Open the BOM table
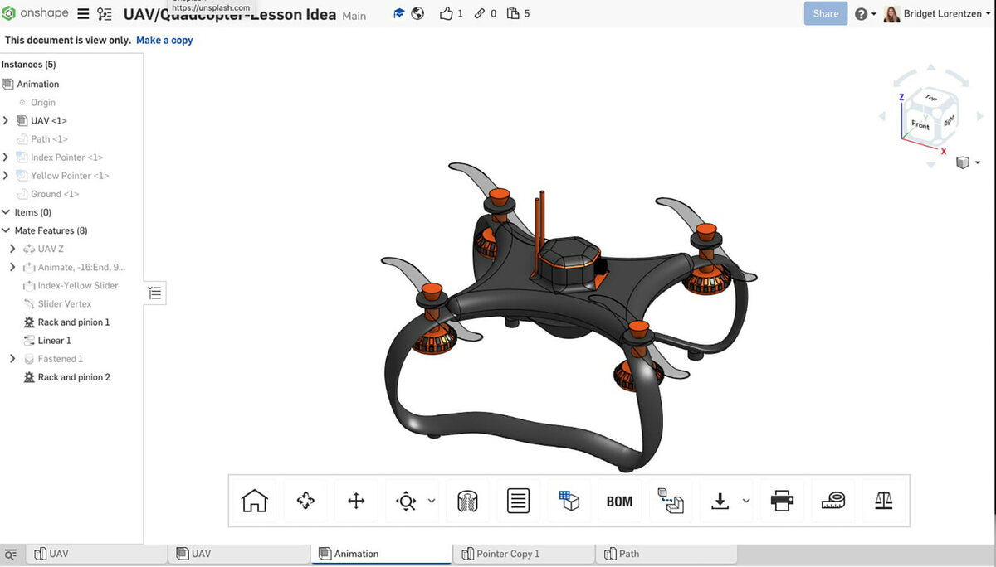The image size is (996, 567). (619, 501)
